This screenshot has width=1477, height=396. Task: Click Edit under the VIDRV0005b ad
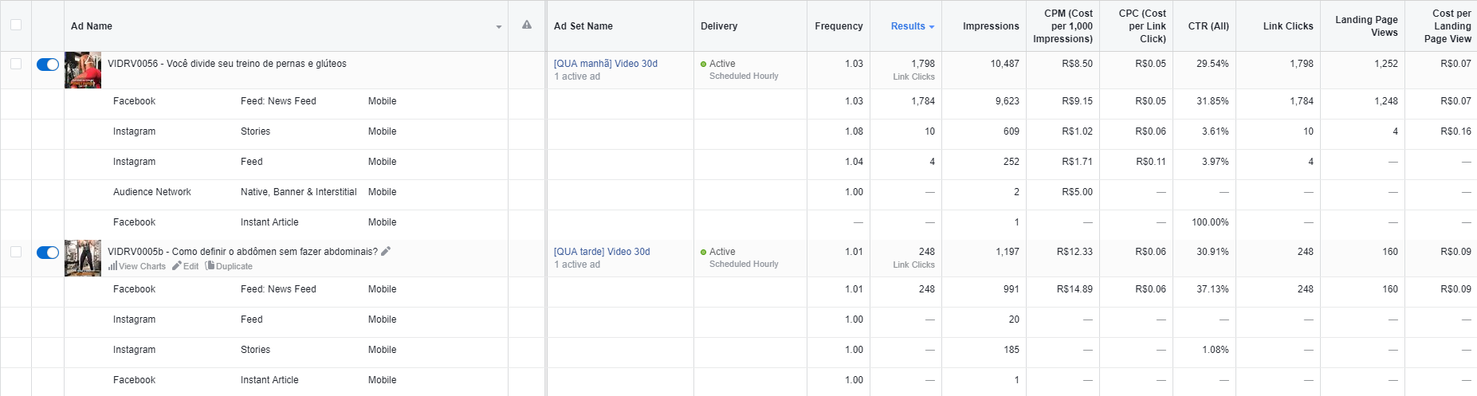click(x=186, y=266)
